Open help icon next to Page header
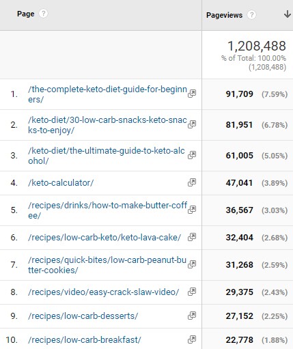The image size is (293, 349). (43, 14)
